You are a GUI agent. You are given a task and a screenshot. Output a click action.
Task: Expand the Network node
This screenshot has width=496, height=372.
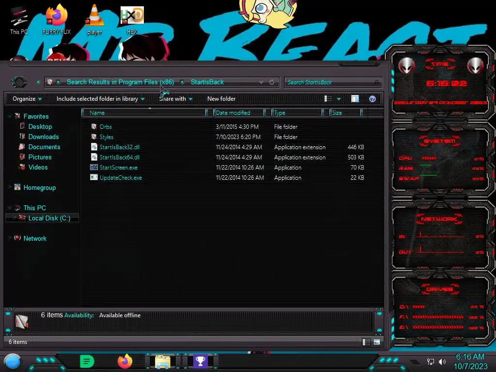[x=10, y=238]
